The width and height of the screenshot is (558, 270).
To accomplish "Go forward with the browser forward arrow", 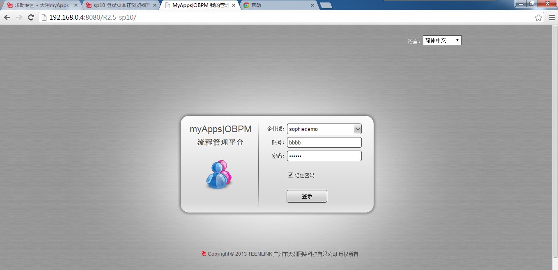I will coord(19,17).
